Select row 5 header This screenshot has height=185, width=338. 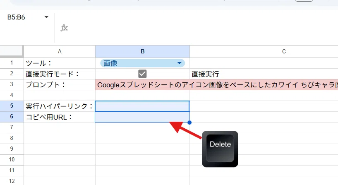pos(12,106)
